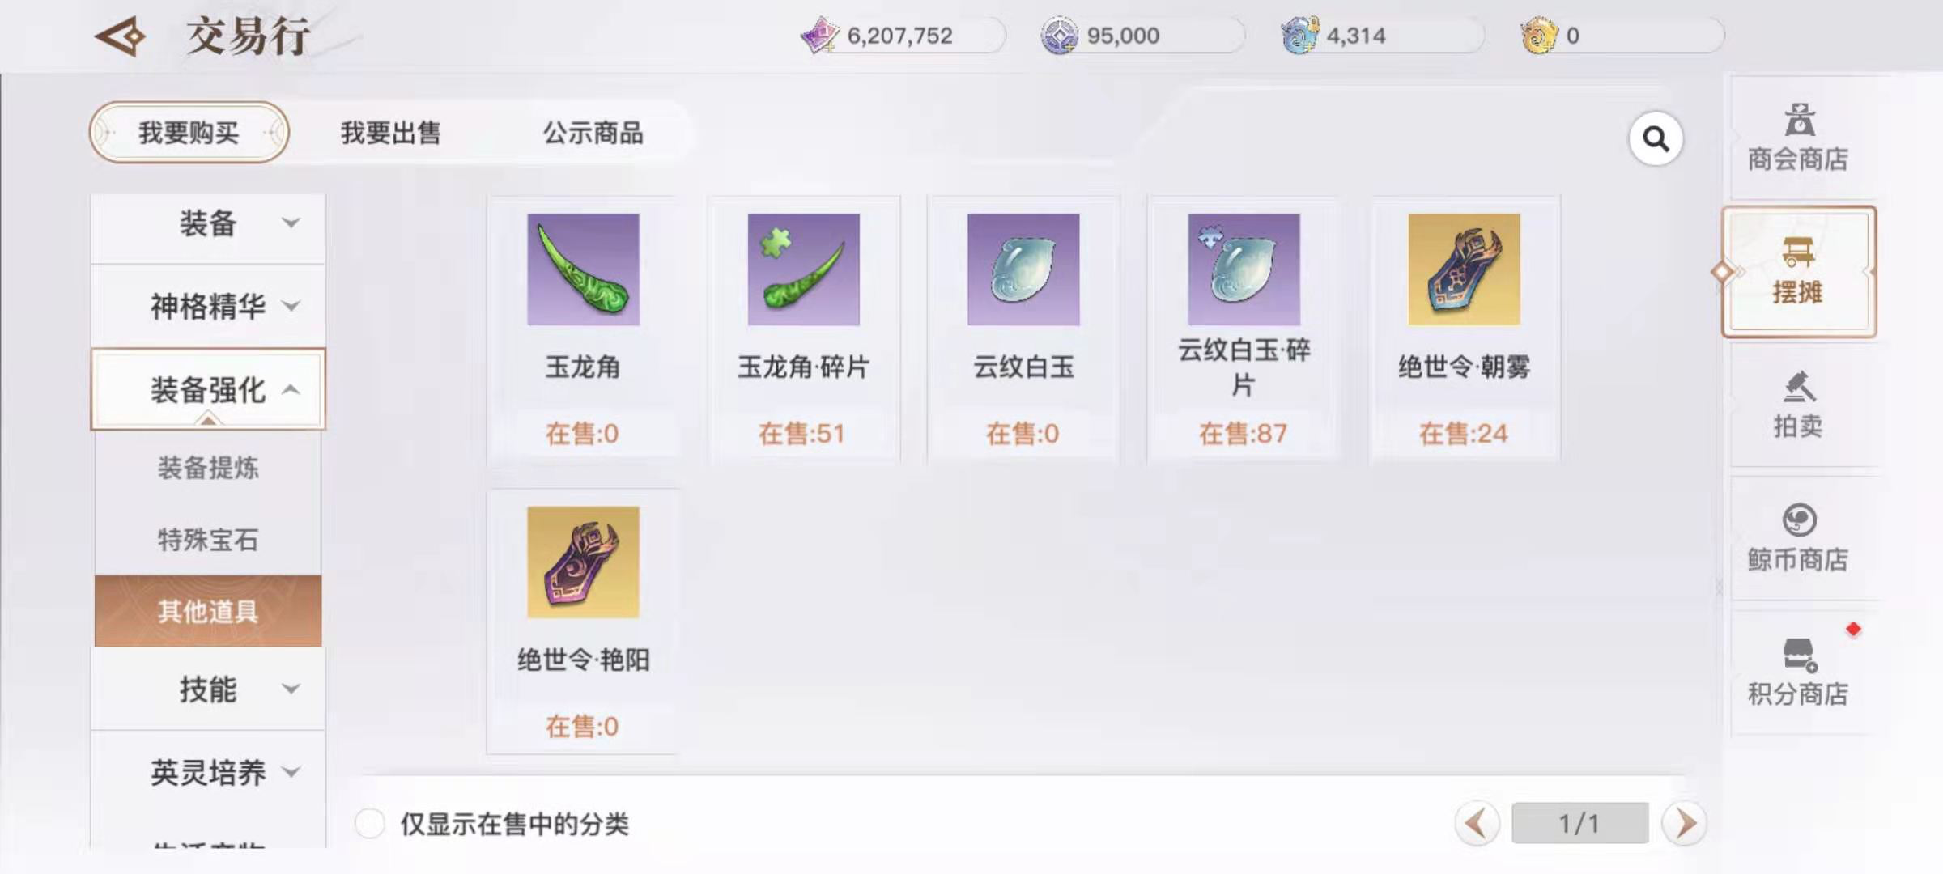The height and width of the screenshot is (874, 1943).
Task: Expand the 神格精华 category
Action: click(x=208, y=307)
